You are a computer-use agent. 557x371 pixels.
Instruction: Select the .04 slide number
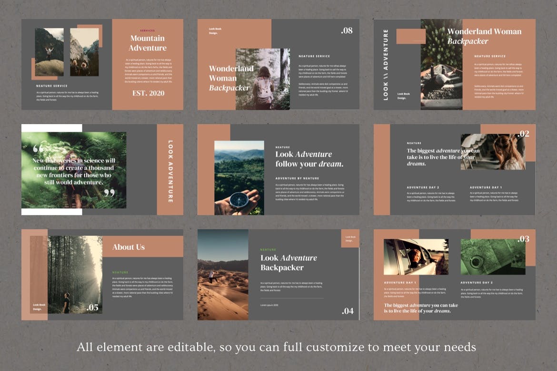(348, 311)
